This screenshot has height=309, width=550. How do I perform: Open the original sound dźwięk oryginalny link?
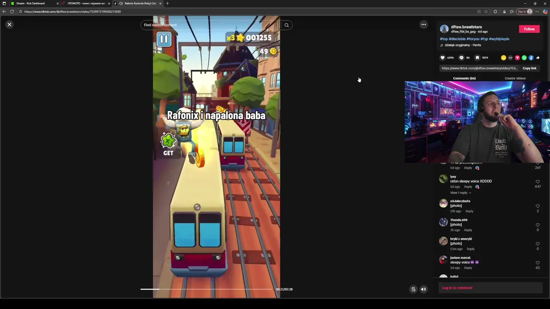tap(463, 45)
